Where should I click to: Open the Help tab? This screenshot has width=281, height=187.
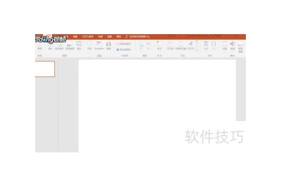(x=118, y=36)
